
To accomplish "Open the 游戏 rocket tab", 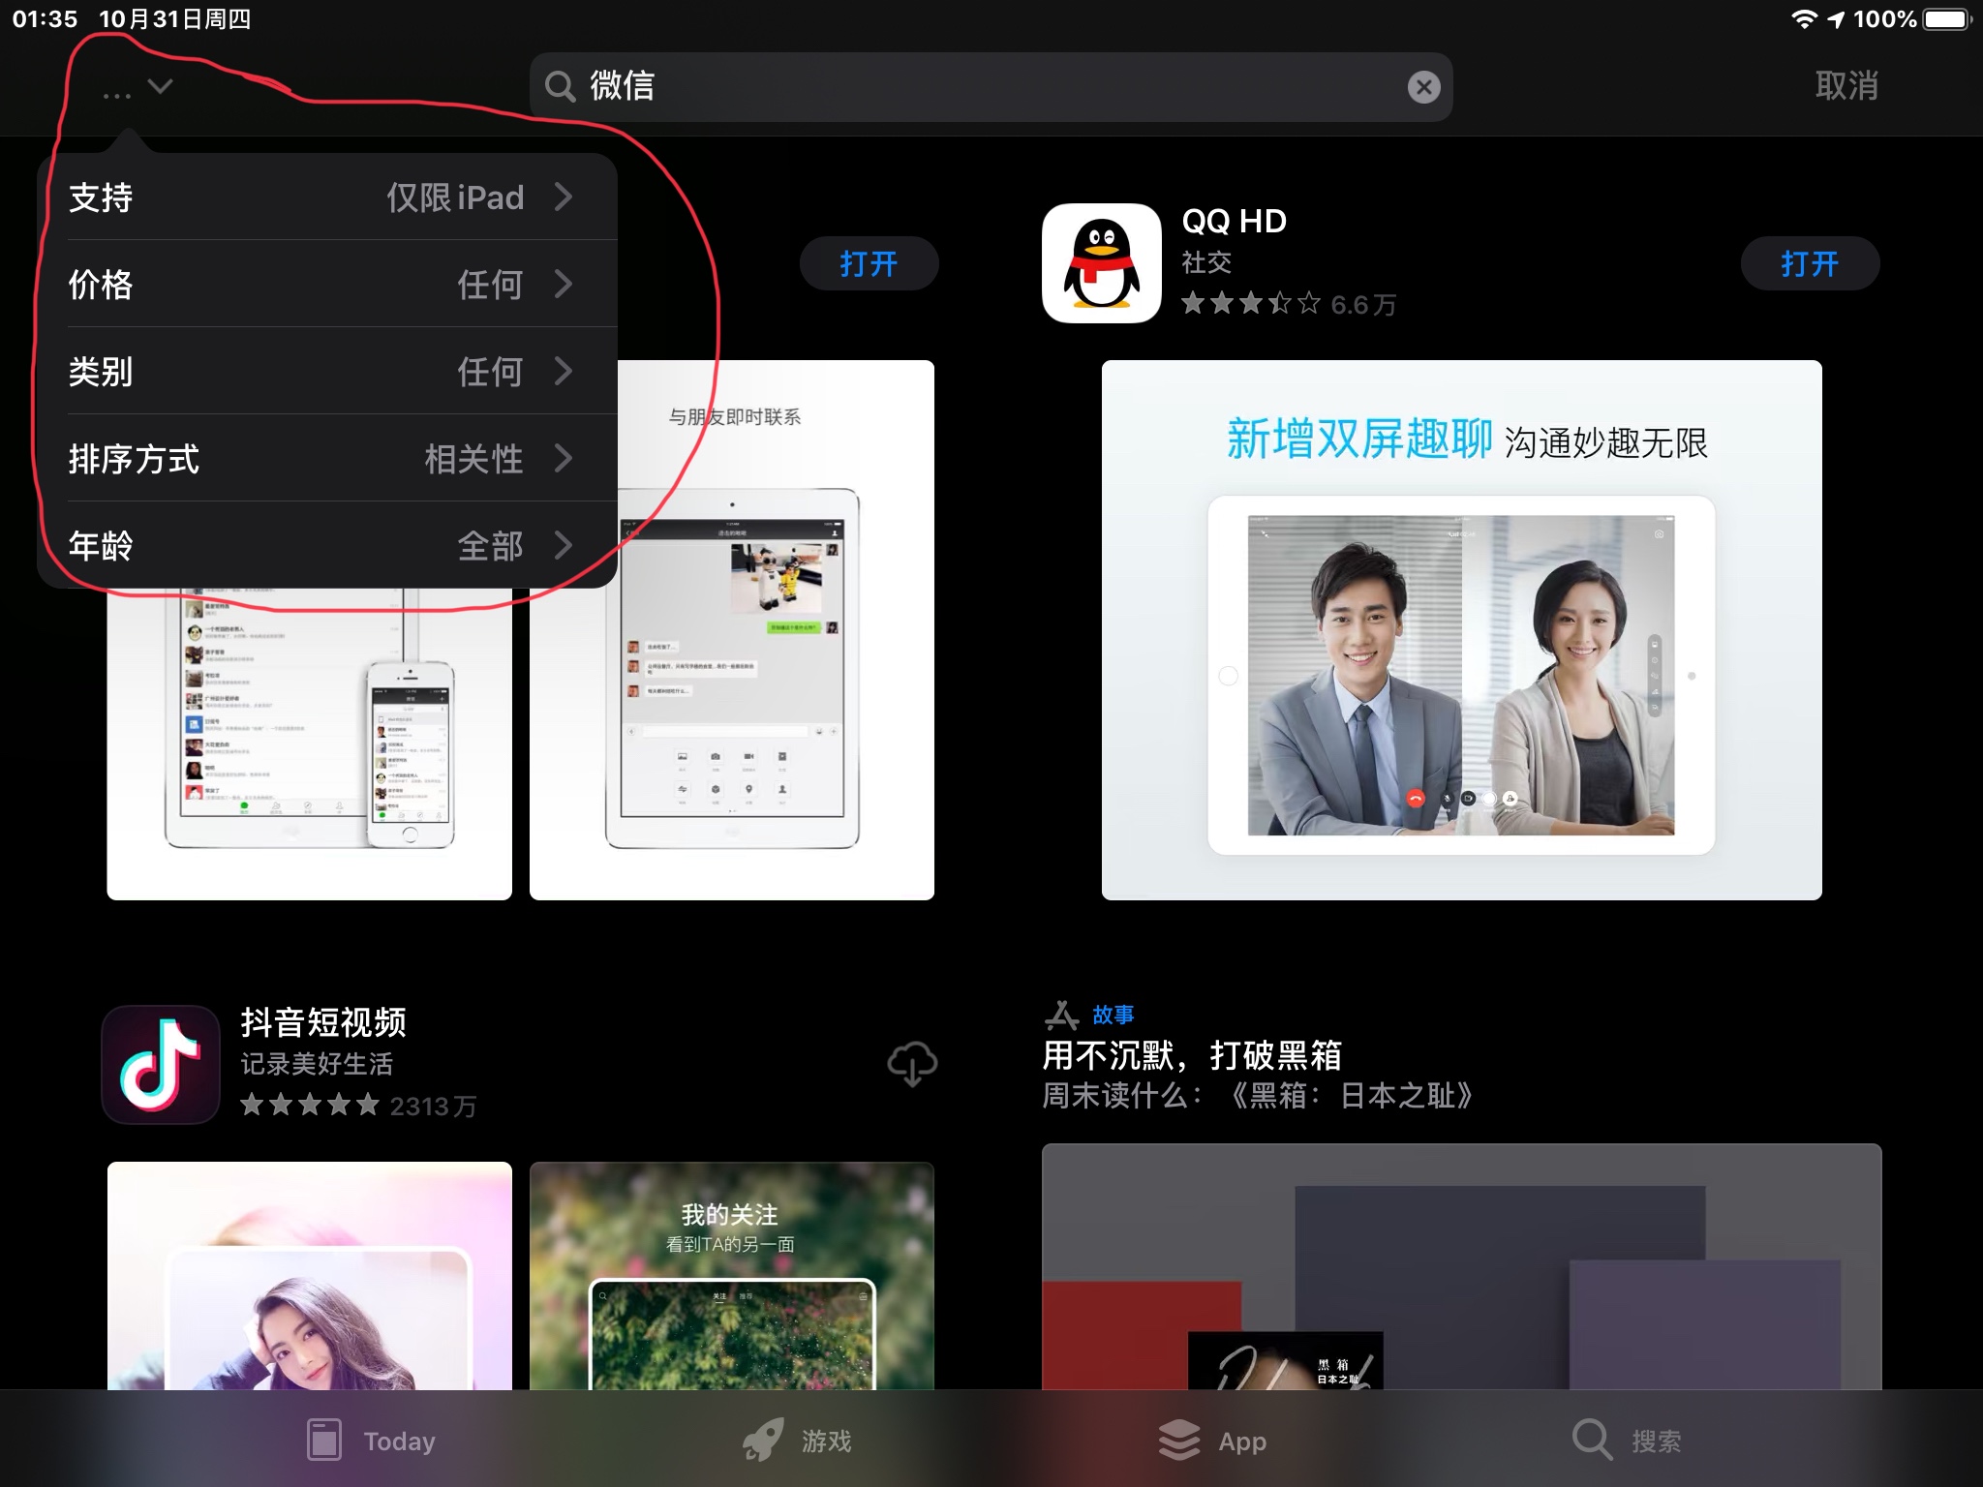I will pyautogui.click(x=764, y=1440).
